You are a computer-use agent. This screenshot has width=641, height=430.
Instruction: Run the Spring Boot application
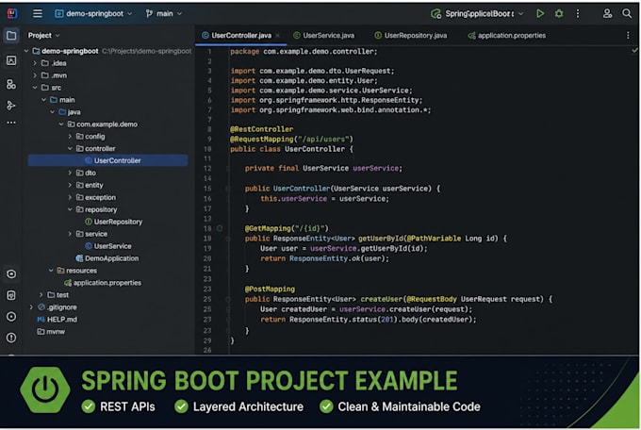click(540, 13)
